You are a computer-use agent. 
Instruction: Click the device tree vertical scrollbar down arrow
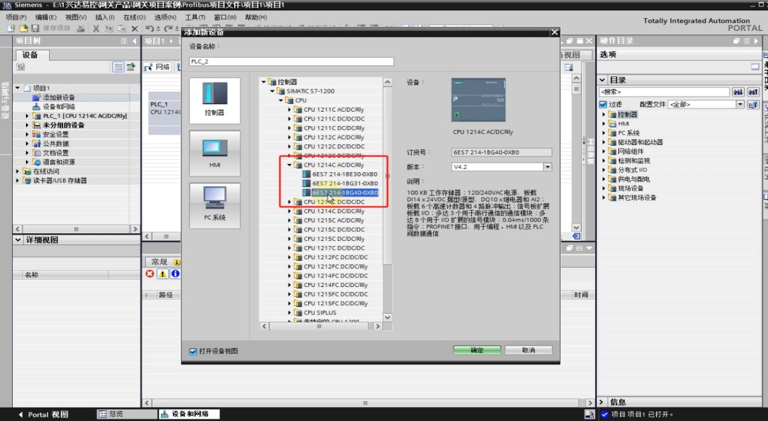click(388, 317)
